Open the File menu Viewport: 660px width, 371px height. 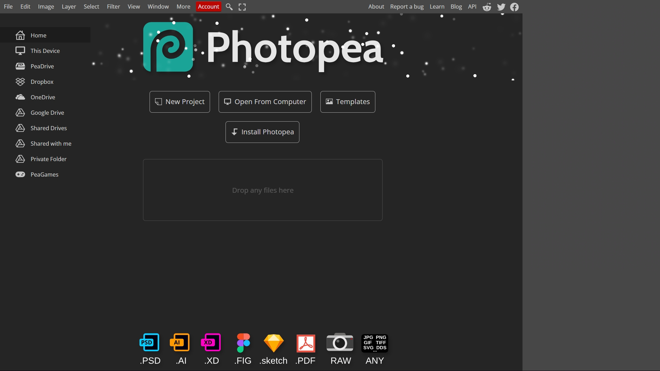[8, 6]
